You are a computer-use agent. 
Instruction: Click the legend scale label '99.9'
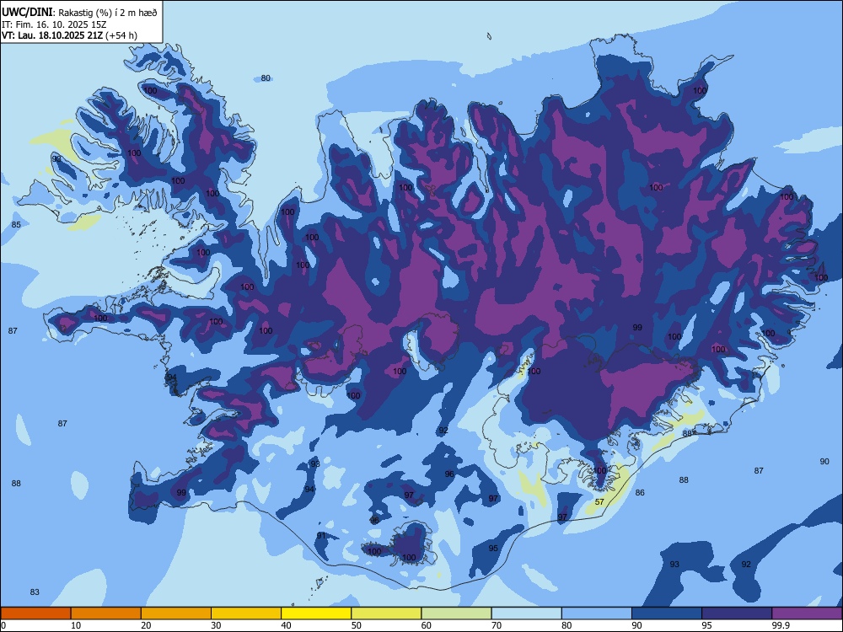(781, 625)
